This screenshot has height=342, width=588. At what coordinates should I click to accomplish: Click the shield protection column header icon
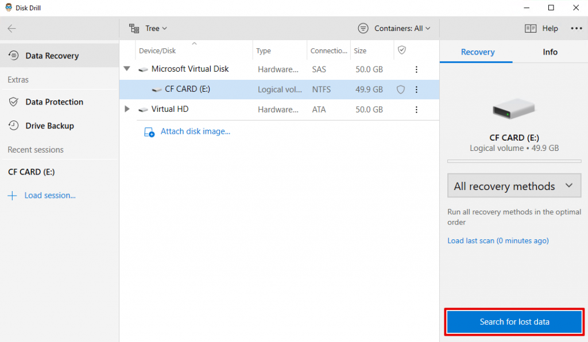click(x=402, y=50)
